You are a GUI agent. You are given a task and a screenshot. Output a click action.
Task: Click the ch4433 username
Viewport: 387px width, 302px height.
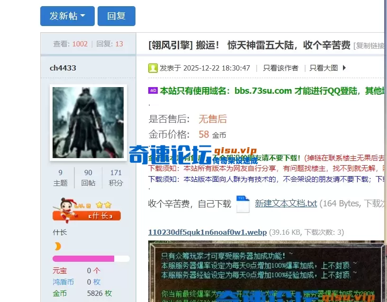[63, 68]
